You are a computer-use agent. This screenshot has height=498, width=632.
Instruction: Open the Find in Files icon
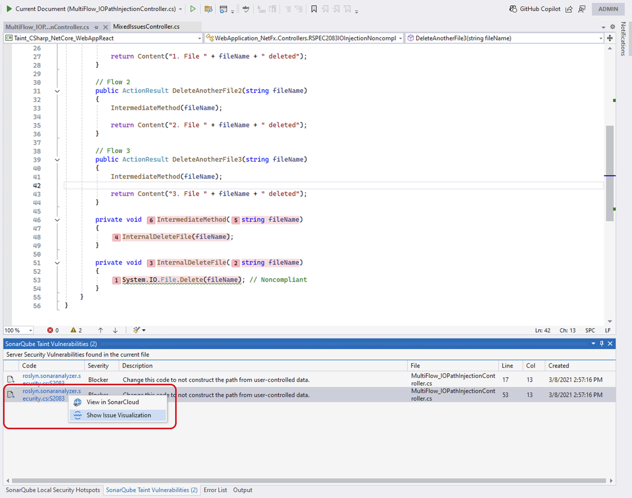tap(209, 9)
